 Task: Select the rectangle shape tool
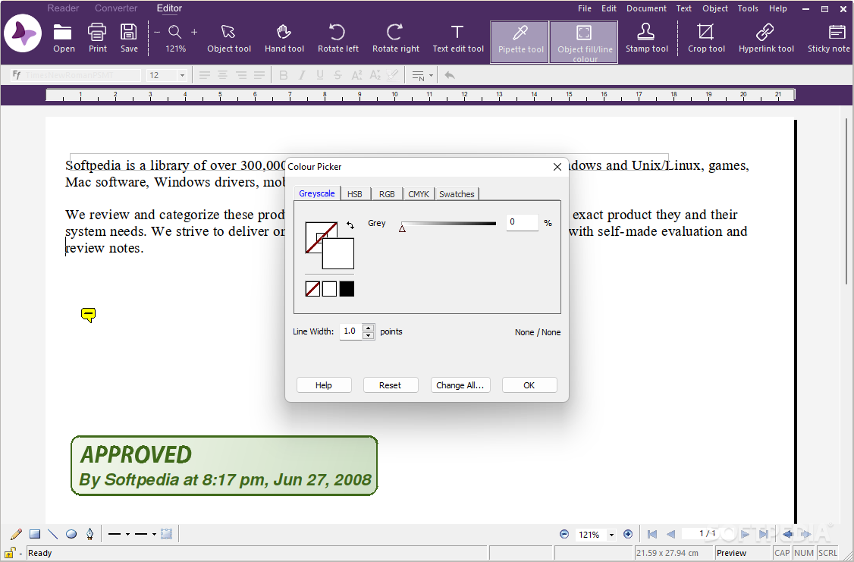coord(35,534)
